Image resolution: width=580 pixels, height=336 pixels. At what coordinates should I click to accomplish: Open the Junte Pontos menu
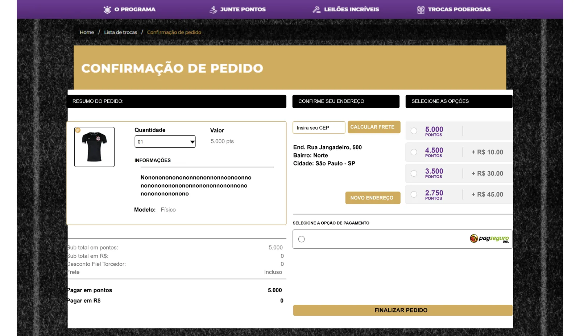click(x=243, y=9)
